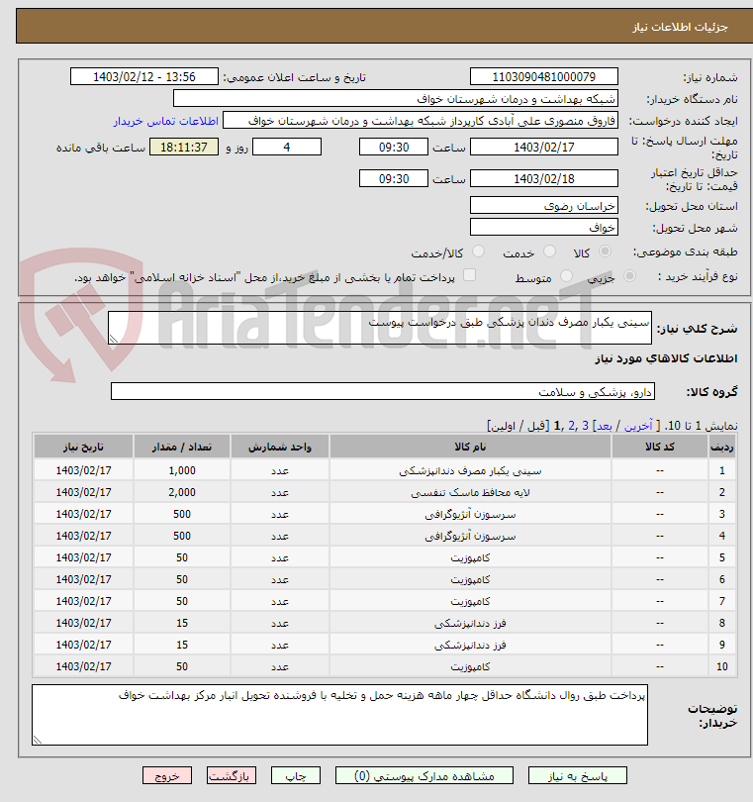Select the کالا radio button
The height and width of the screenshot is (802, 753).
click(x=605, y=251)
